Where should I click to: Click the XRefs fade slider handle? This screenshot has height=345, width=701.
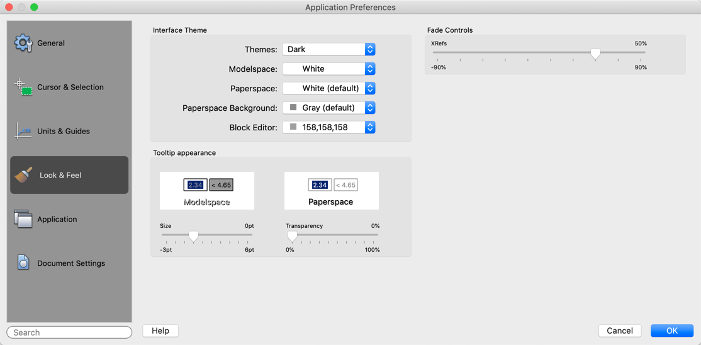tap(595, 54)
